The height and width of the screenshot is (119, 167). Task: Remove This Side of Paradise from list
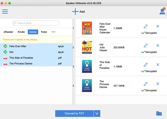(x=158, y=65)
